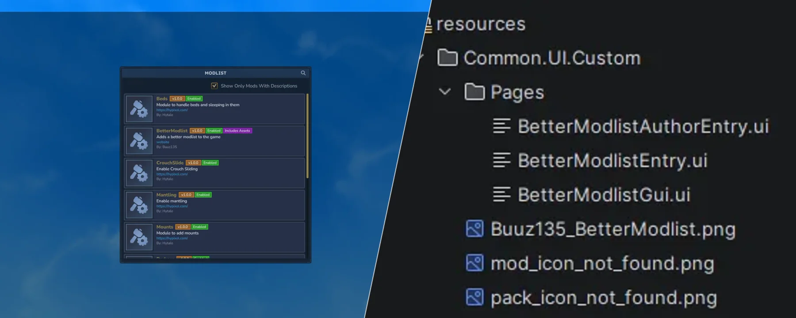
Task: Click the Beds mod icon
Action: point(139,109)
